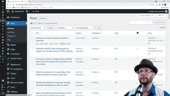Check the Evacuation mission to Afghanistan post
The height and width of the screenshot is (96, 170).
32,59
